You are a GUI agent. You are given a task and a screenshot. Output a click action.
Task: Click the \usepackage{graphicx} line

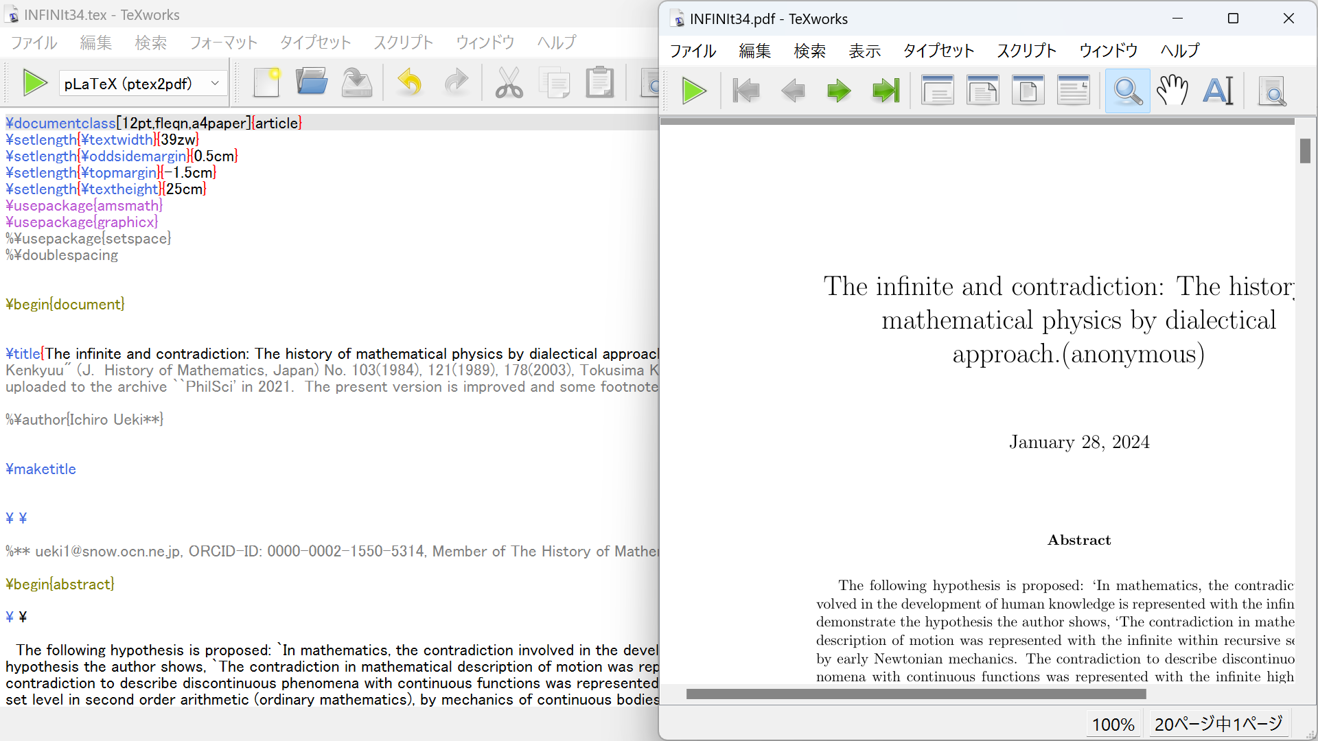click(x=82, y=222)
